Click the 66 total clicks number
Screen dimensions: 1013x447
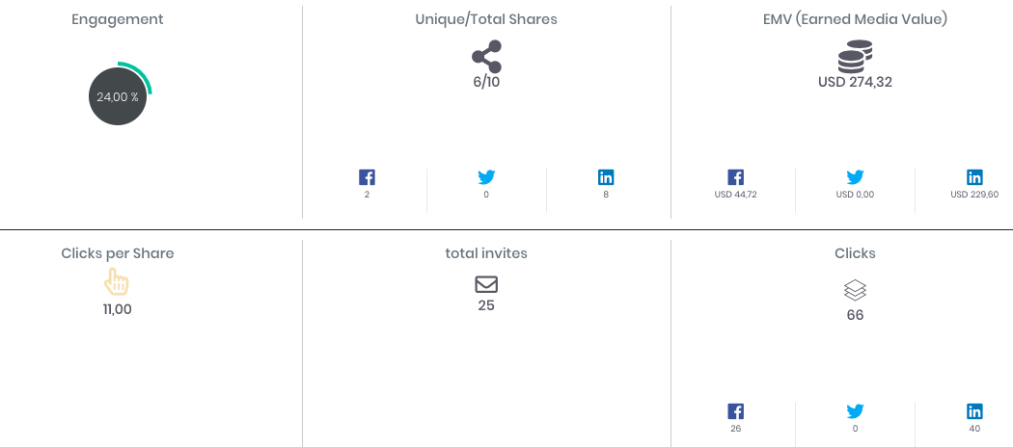[x=855, y=315]
